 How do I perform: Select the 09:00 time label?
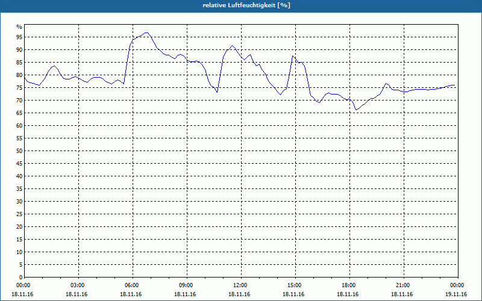tap(186, 285)
